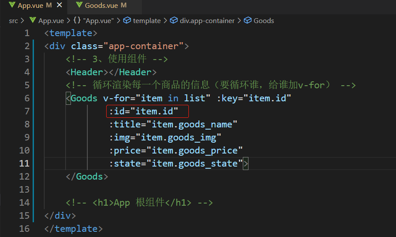The width and height of the screenshot is (396, 237).
Task: Click line number 6 in gutter
Action: tap(27, 98)
